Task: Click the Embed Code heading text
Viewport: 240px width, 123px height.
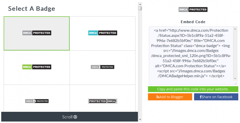Action: coord(193,22)
